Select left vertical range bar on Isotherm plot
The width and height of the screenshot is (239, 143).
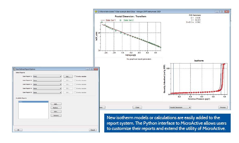pyautogui.click(x=174, y=79)
